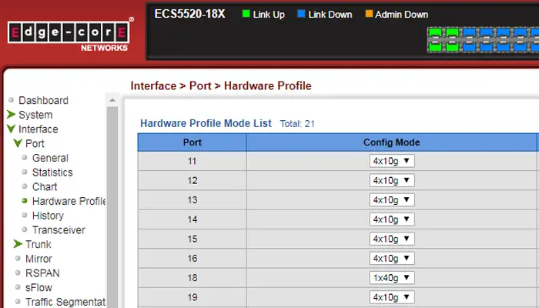Collapse the Interface menu arrow
539x308 pixels.
click(11, 129)
